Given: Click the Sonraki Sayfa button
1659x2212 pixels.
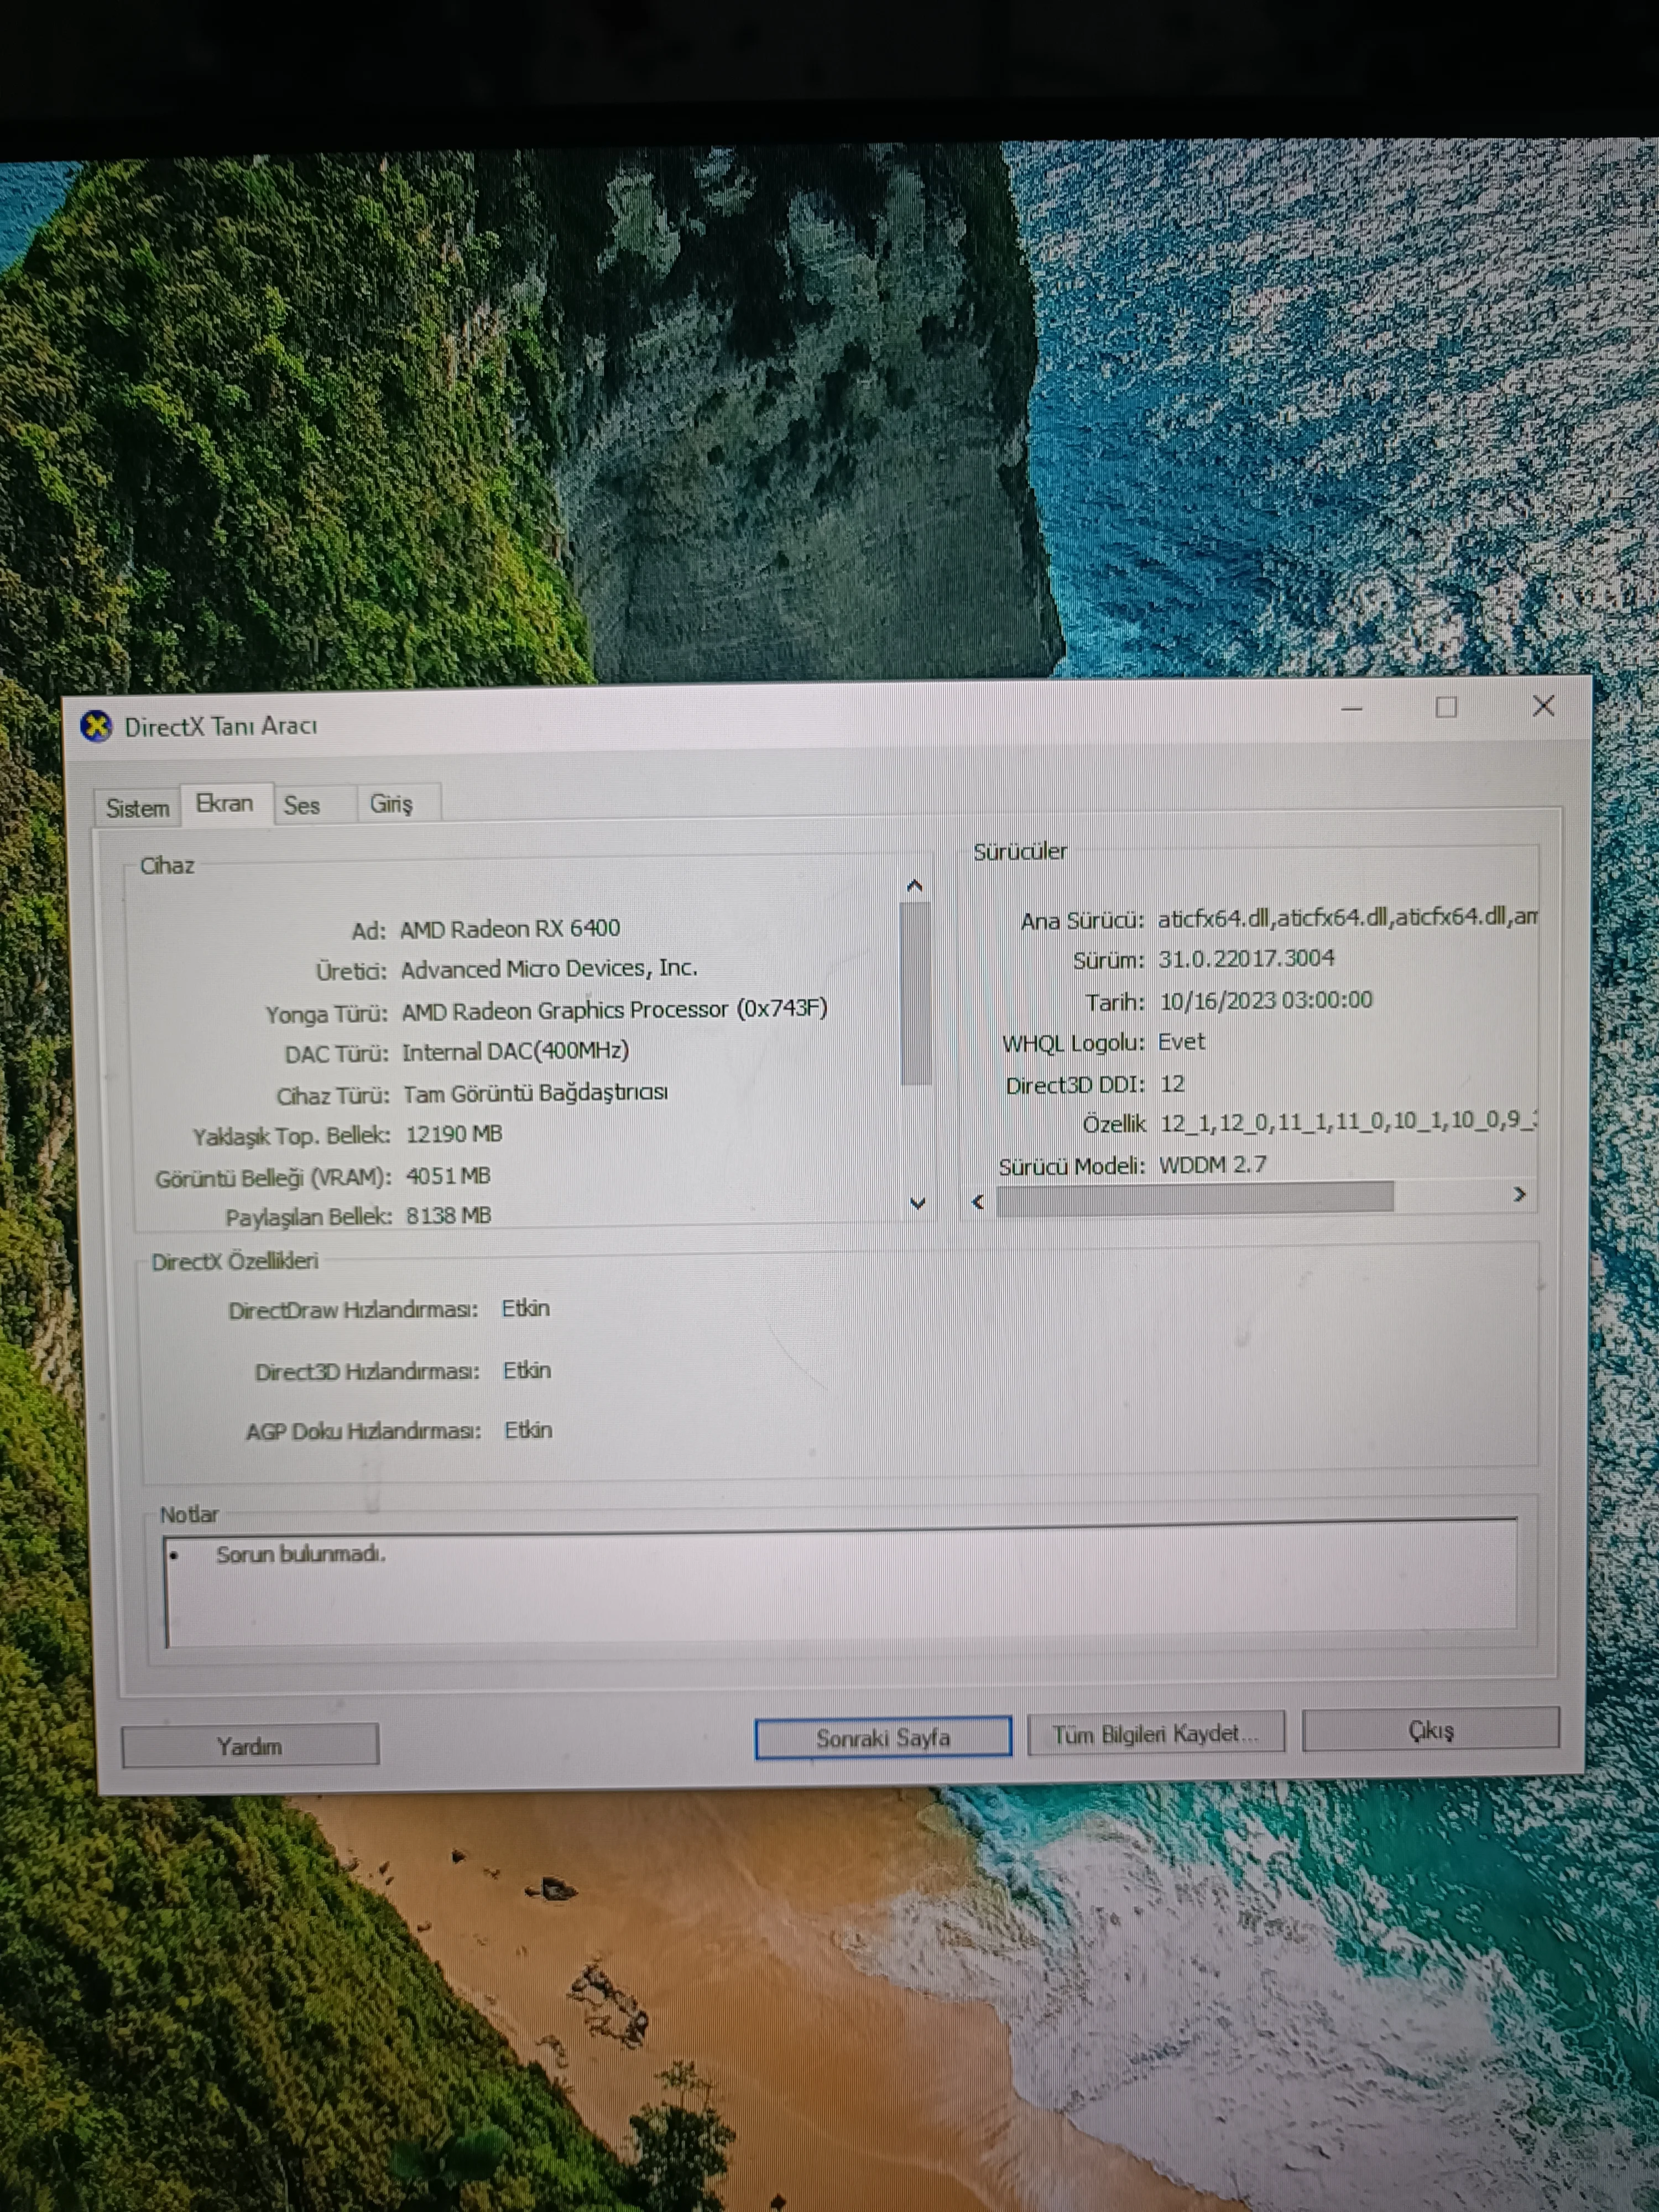Looking at the screenshot, I should click(x=882, y=1737).
